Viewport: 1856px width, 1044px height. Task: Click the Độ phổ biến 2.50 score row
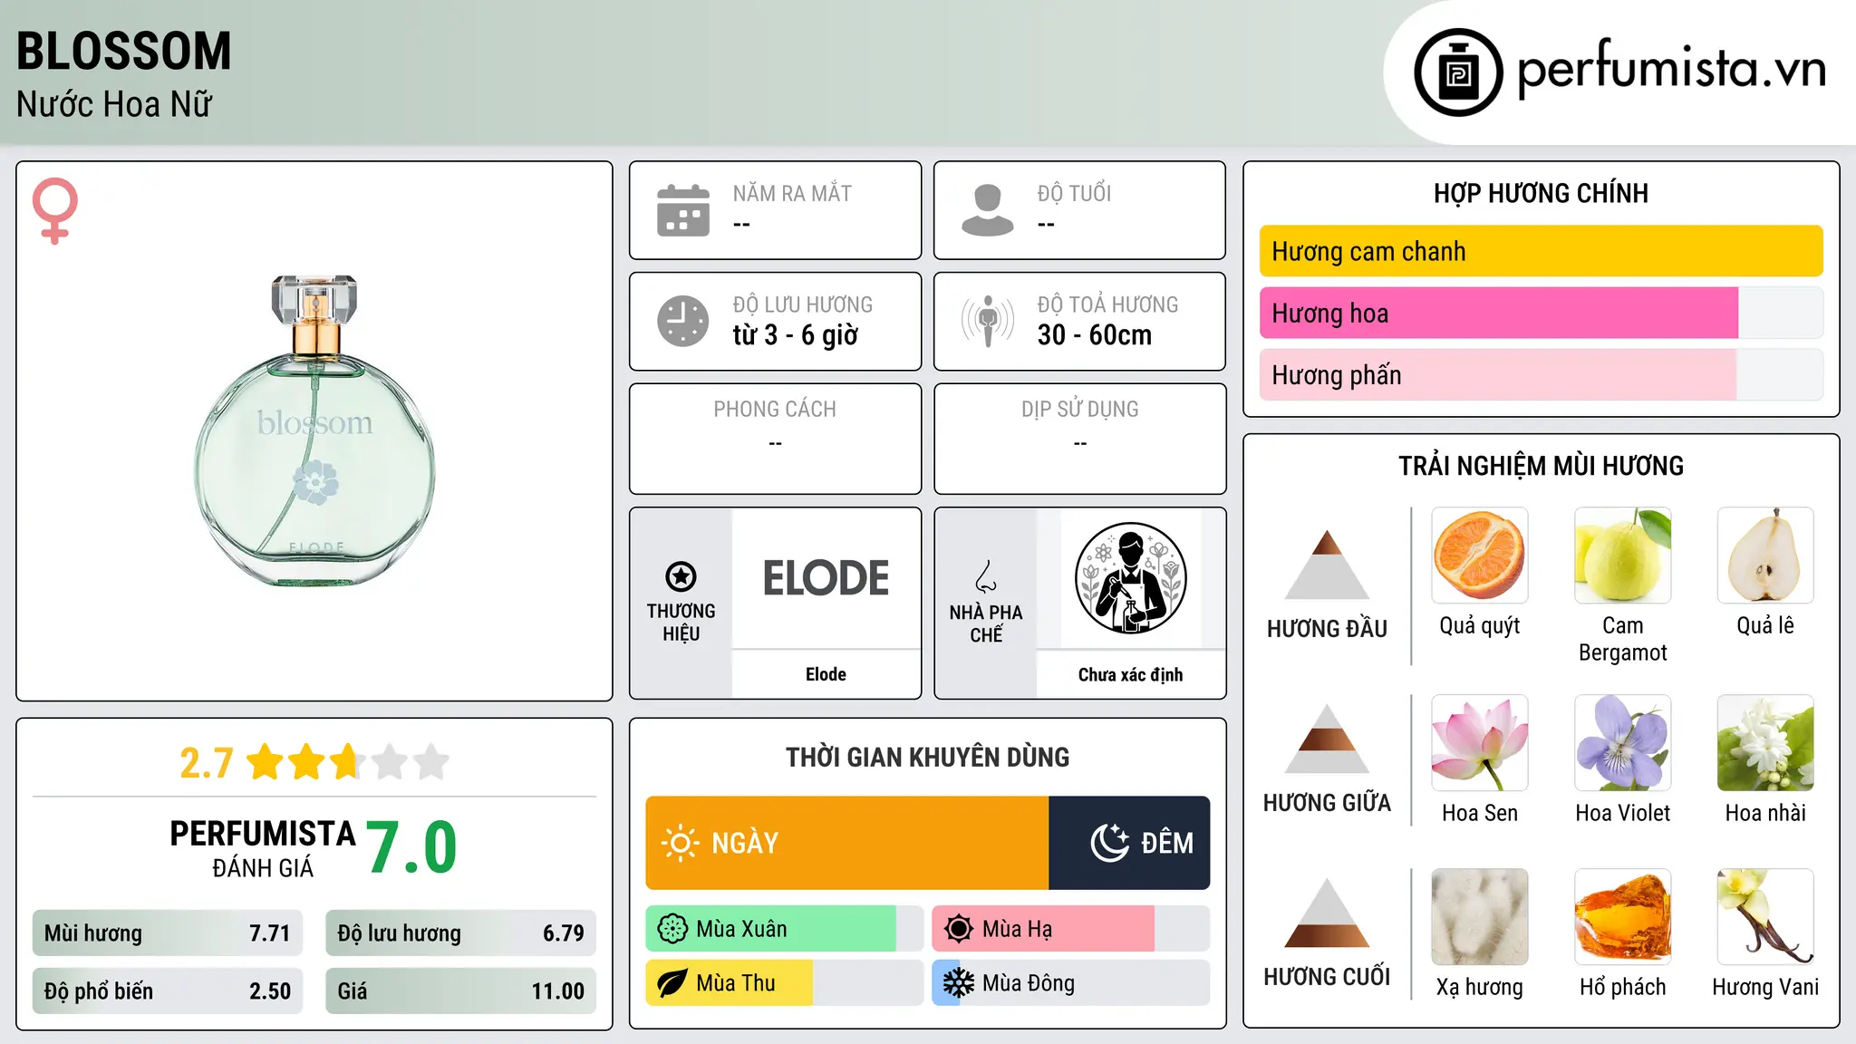coord(168,991)
